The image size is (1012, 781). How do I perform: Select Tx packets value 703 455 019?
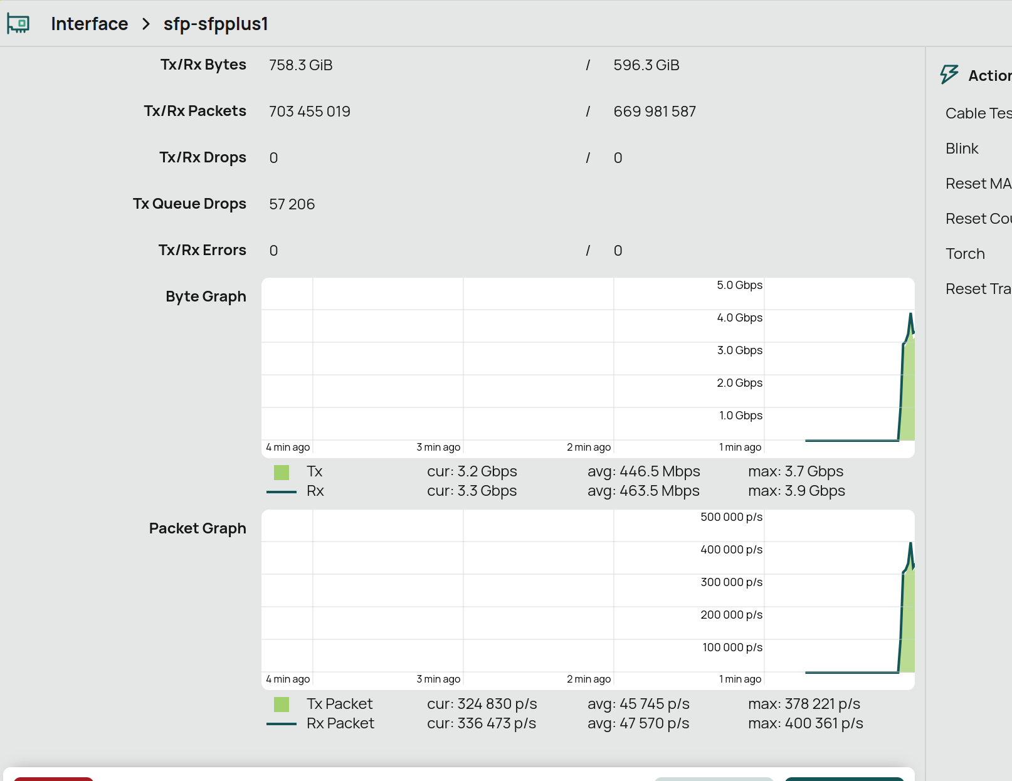[x=310, y=112]
